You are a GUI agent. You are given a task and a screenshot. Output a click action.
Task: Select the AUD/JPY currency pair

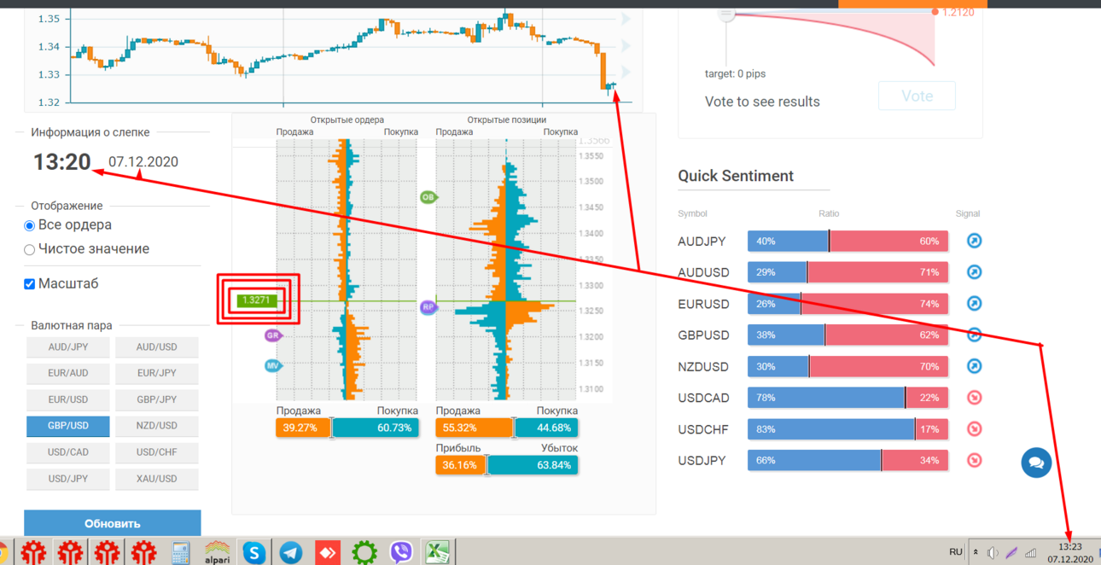coord(68,347)
